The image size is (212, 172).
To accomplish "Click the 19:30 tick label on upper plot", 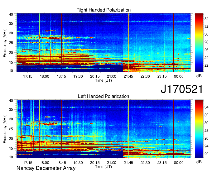I will pyautogui.click(x=78, y=76).
